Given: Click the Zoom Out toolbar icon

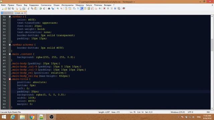Looking at the screenshot, I should click(x=61, y=9).
